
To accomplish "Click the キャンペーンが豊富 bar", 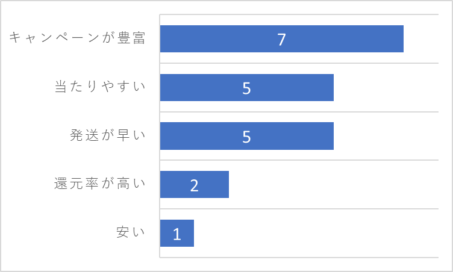I will coord(282,39).
